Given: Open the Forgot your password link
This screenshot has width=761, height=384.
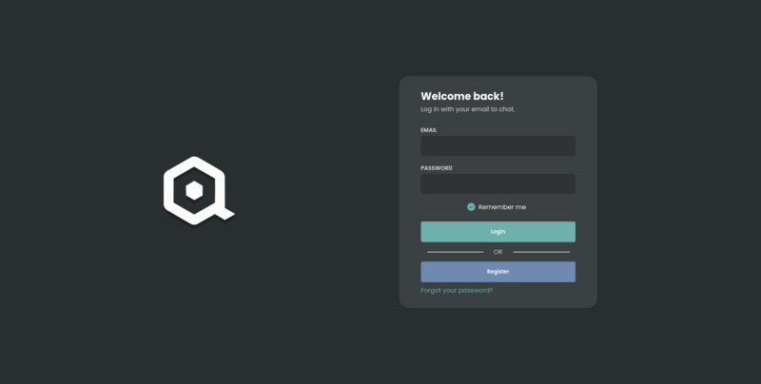Looking at the screenshot, I should click(457, 290).
